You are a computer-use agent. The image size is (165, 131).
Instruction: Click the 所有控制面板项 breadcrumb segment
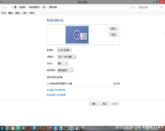pyautogui.click(x=34, y=7)
